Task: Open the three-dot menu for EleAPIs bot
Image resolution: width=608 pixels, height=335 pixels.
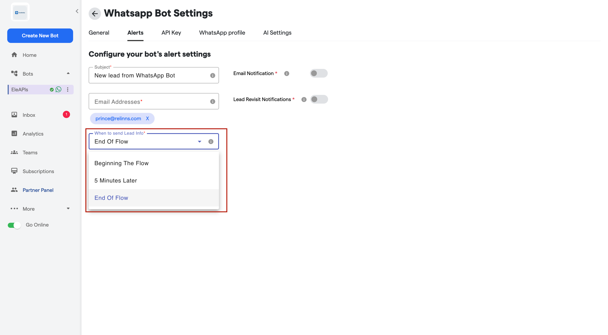Action: click(x=68, y=90)
